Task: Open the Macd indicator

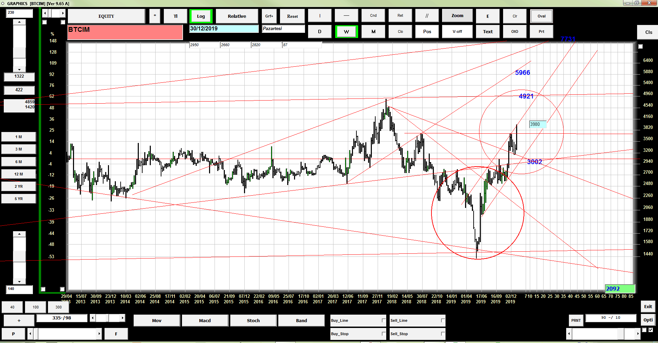Action: click(x=205, y=320)
